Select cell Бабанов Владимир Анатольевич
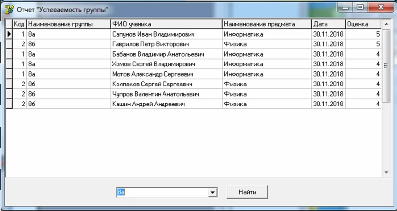Screen dimensions: 397x211 (166, 54)
